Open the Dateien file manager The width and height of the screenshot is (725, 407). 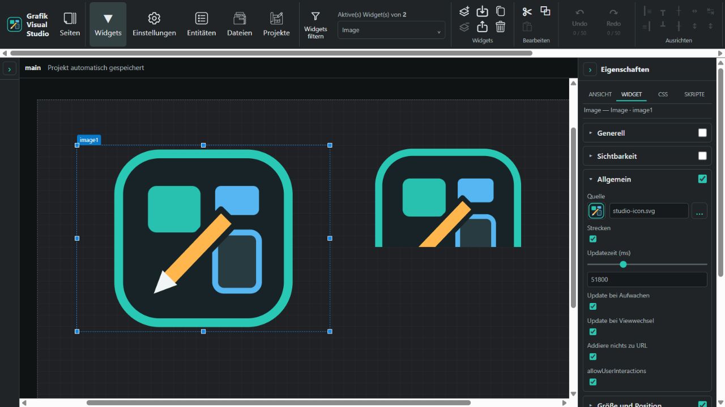point(240,24)
